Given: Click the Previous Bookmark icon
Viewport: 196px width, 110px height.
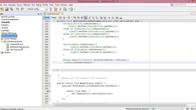Looking at the screenshot, I should (90, 18).
